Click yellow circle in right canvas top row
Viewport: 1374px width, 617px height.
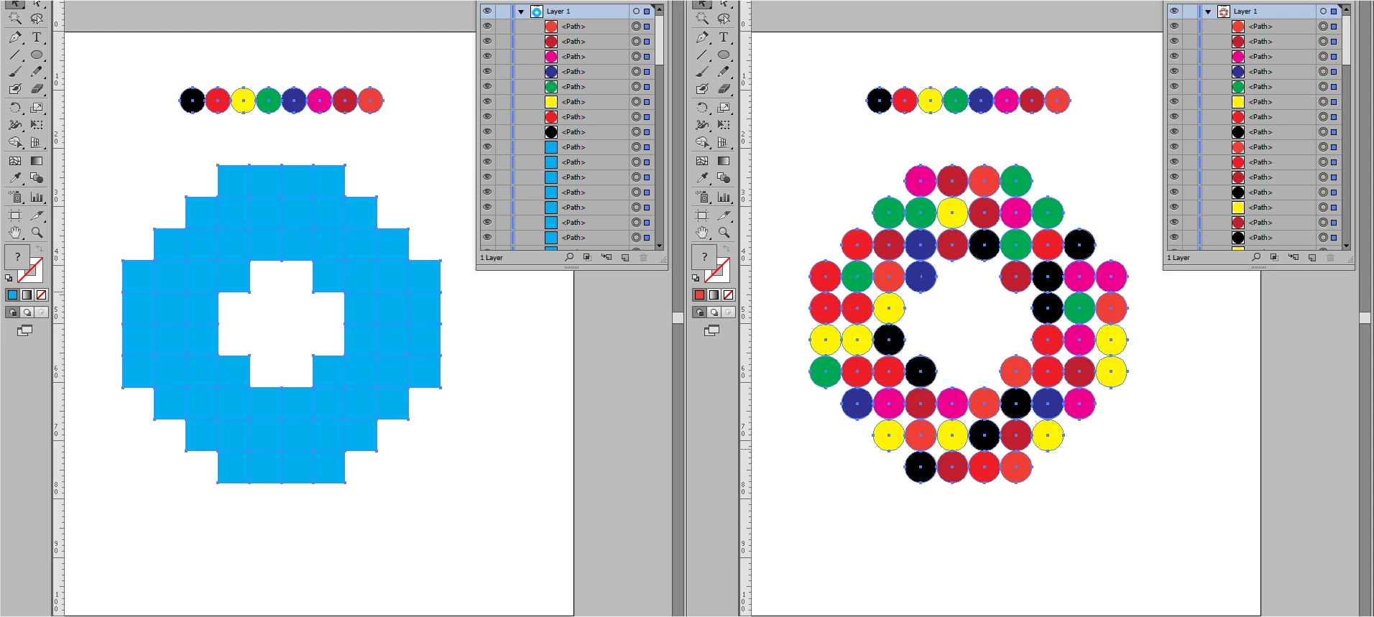tap(930, 101)
